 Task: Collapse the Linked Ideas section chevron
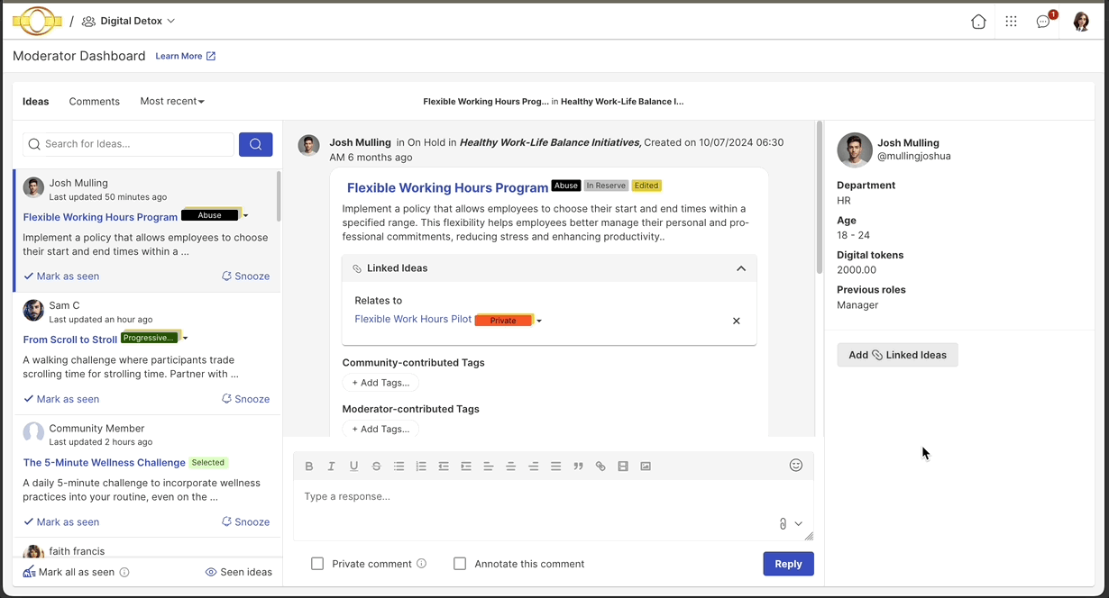(x=741, y=268)
